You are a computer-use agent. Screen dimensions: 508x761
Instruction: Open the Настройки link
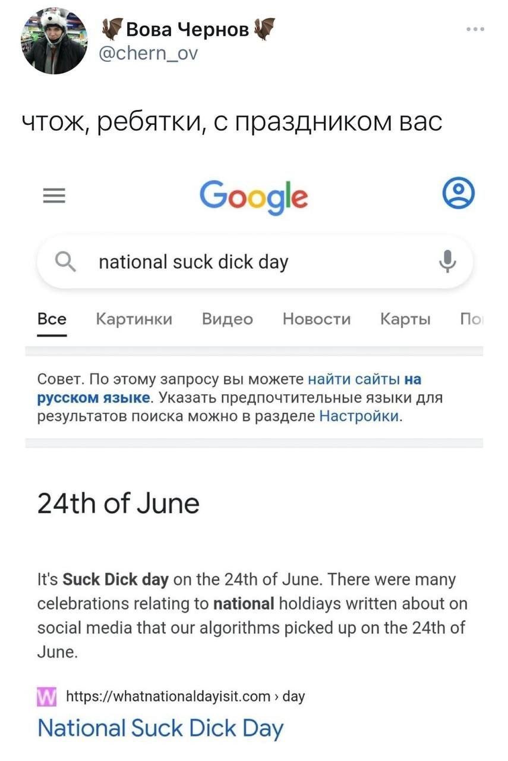tap(358, 416)
